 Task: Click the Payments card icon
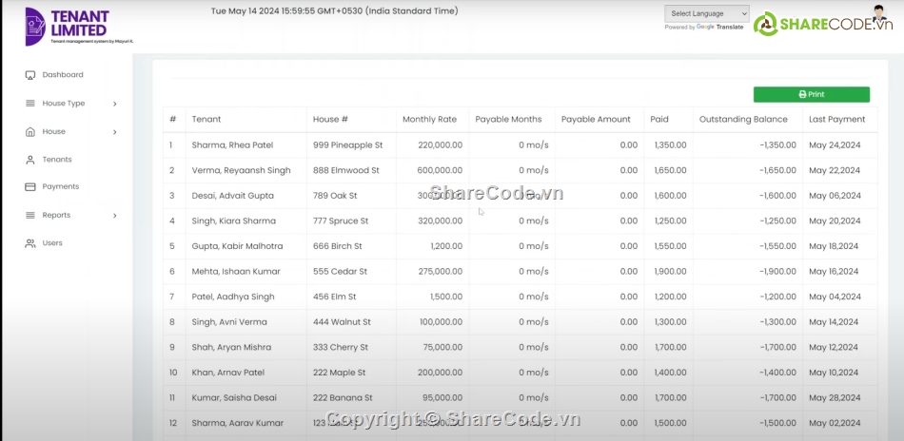30,187
